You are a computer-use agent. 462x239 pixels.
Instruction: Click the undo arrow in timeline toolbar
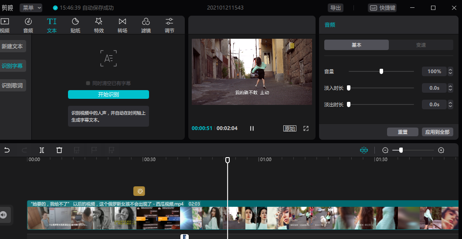[7, 150]
